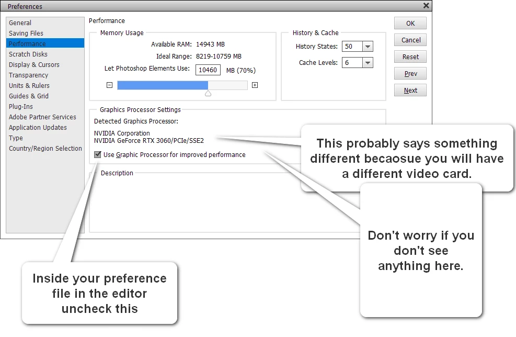This screenshot has width=516, height=337.
Task: Select the General preferences category
Action: pos(45,23)
